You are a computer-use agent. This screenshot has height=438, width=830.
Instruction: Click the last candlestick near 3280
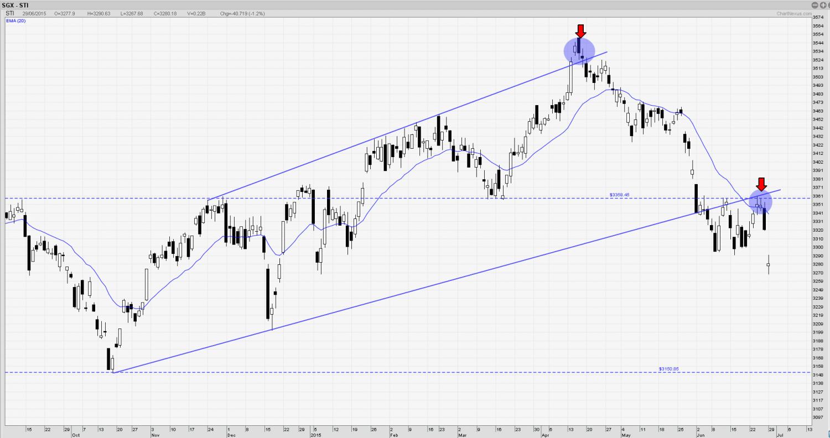tap(769, 265)
